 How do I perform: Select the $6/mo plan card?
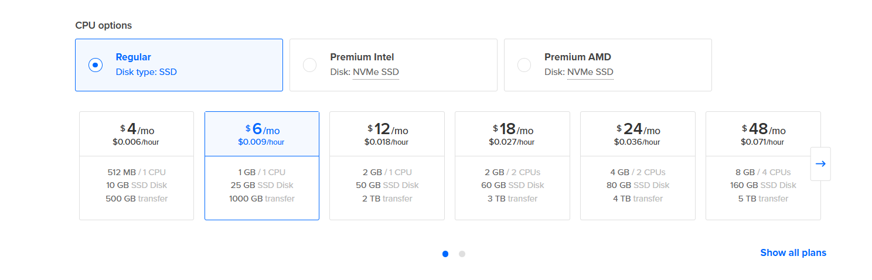coord(262,166)
